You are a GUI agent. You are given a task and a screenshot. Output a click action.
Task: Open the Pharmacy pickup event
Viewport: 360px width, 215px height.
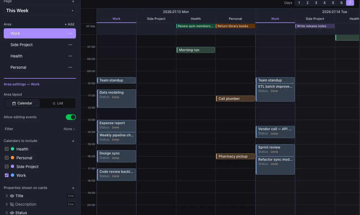(x=236, y=156)
